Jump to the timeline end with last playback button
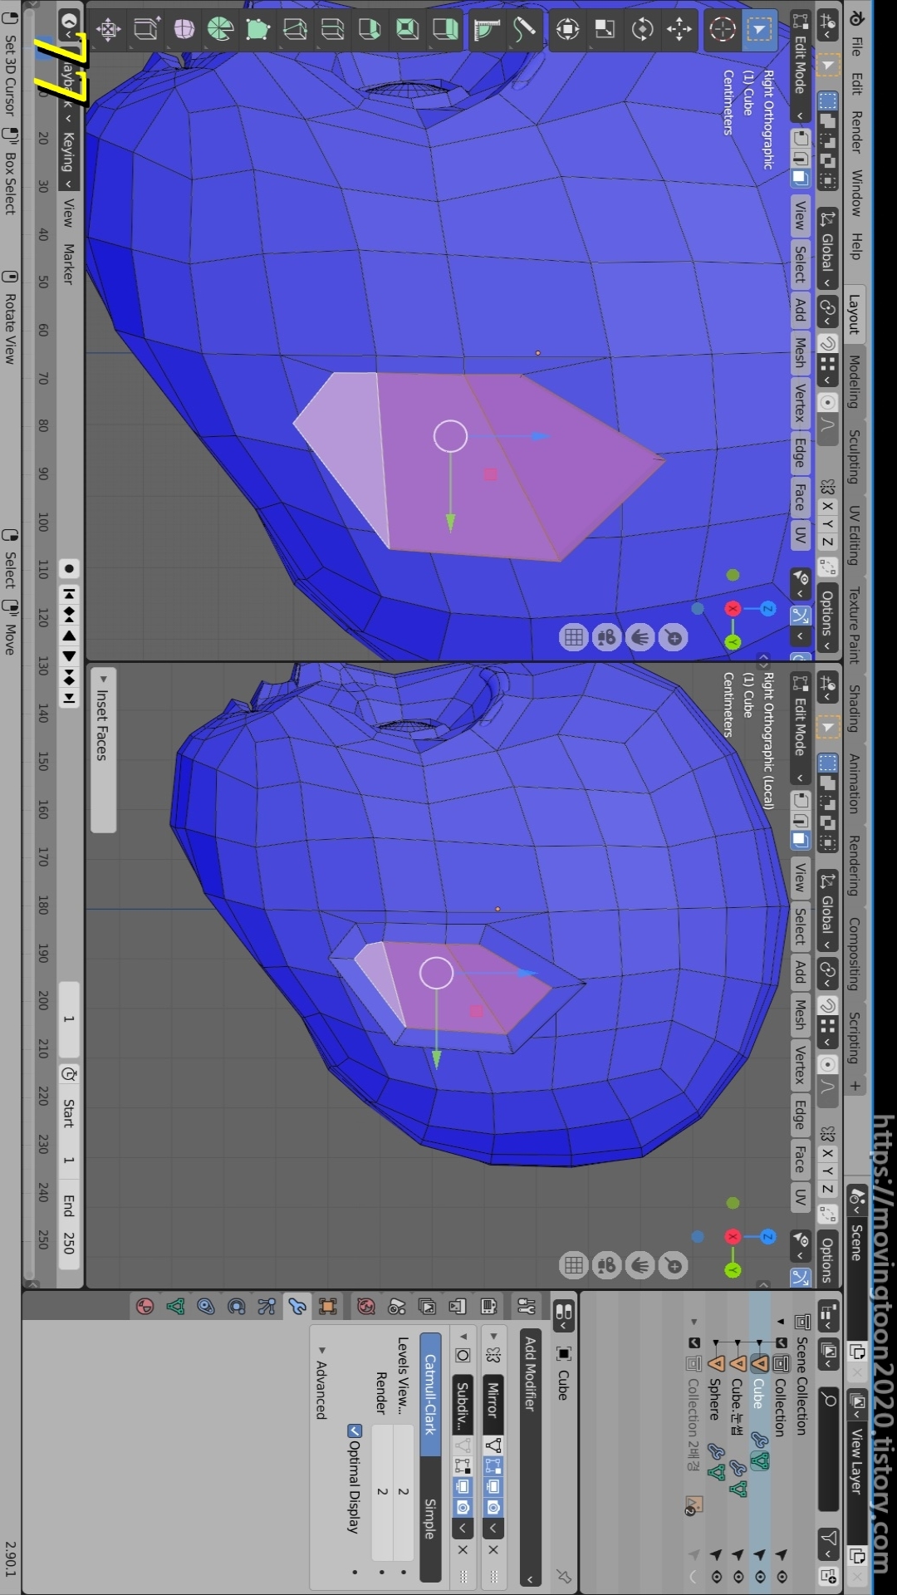This screenshot has width=897, height=1595. pyautogui.click(x=69, y=698)
